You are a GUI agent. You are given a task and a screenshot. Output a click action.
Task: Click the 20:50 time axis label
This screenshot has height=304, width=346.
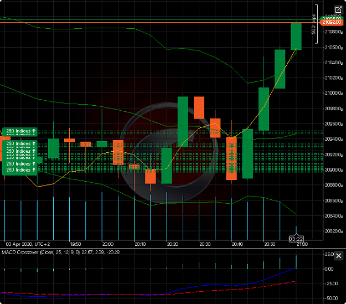[x=270, y=244]
